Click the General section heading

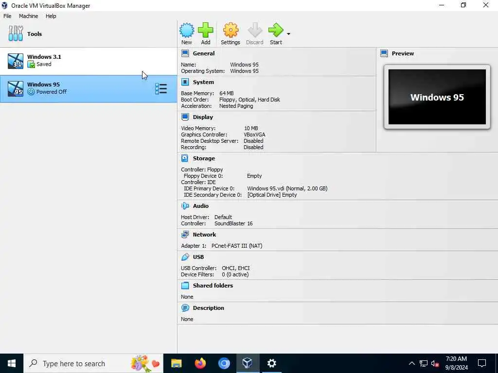[x=204, y=53]
